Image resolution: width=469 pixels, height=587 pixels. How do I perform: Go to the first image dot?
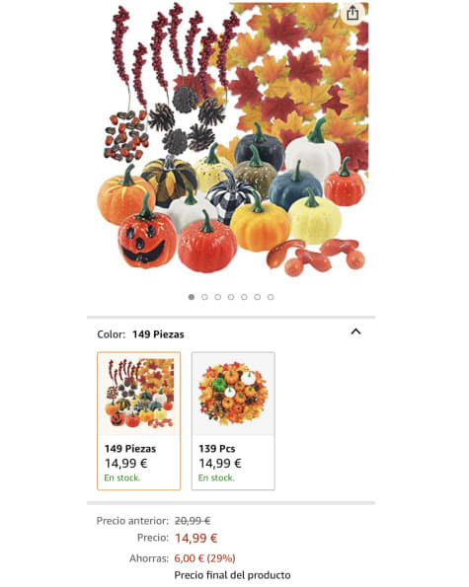pos(192,297)
